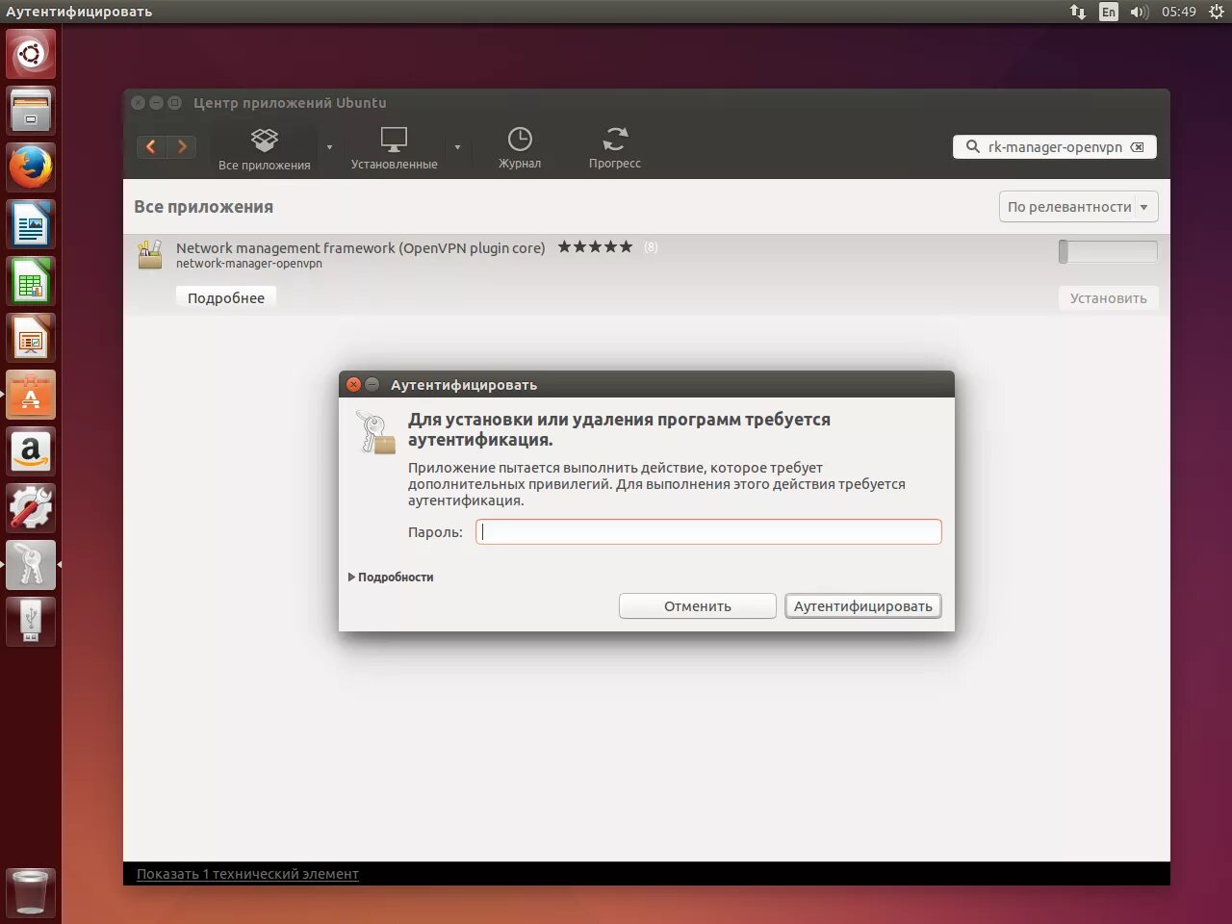Click the clock showing 05:49
1232x924 pixels.
point(1178,12)
